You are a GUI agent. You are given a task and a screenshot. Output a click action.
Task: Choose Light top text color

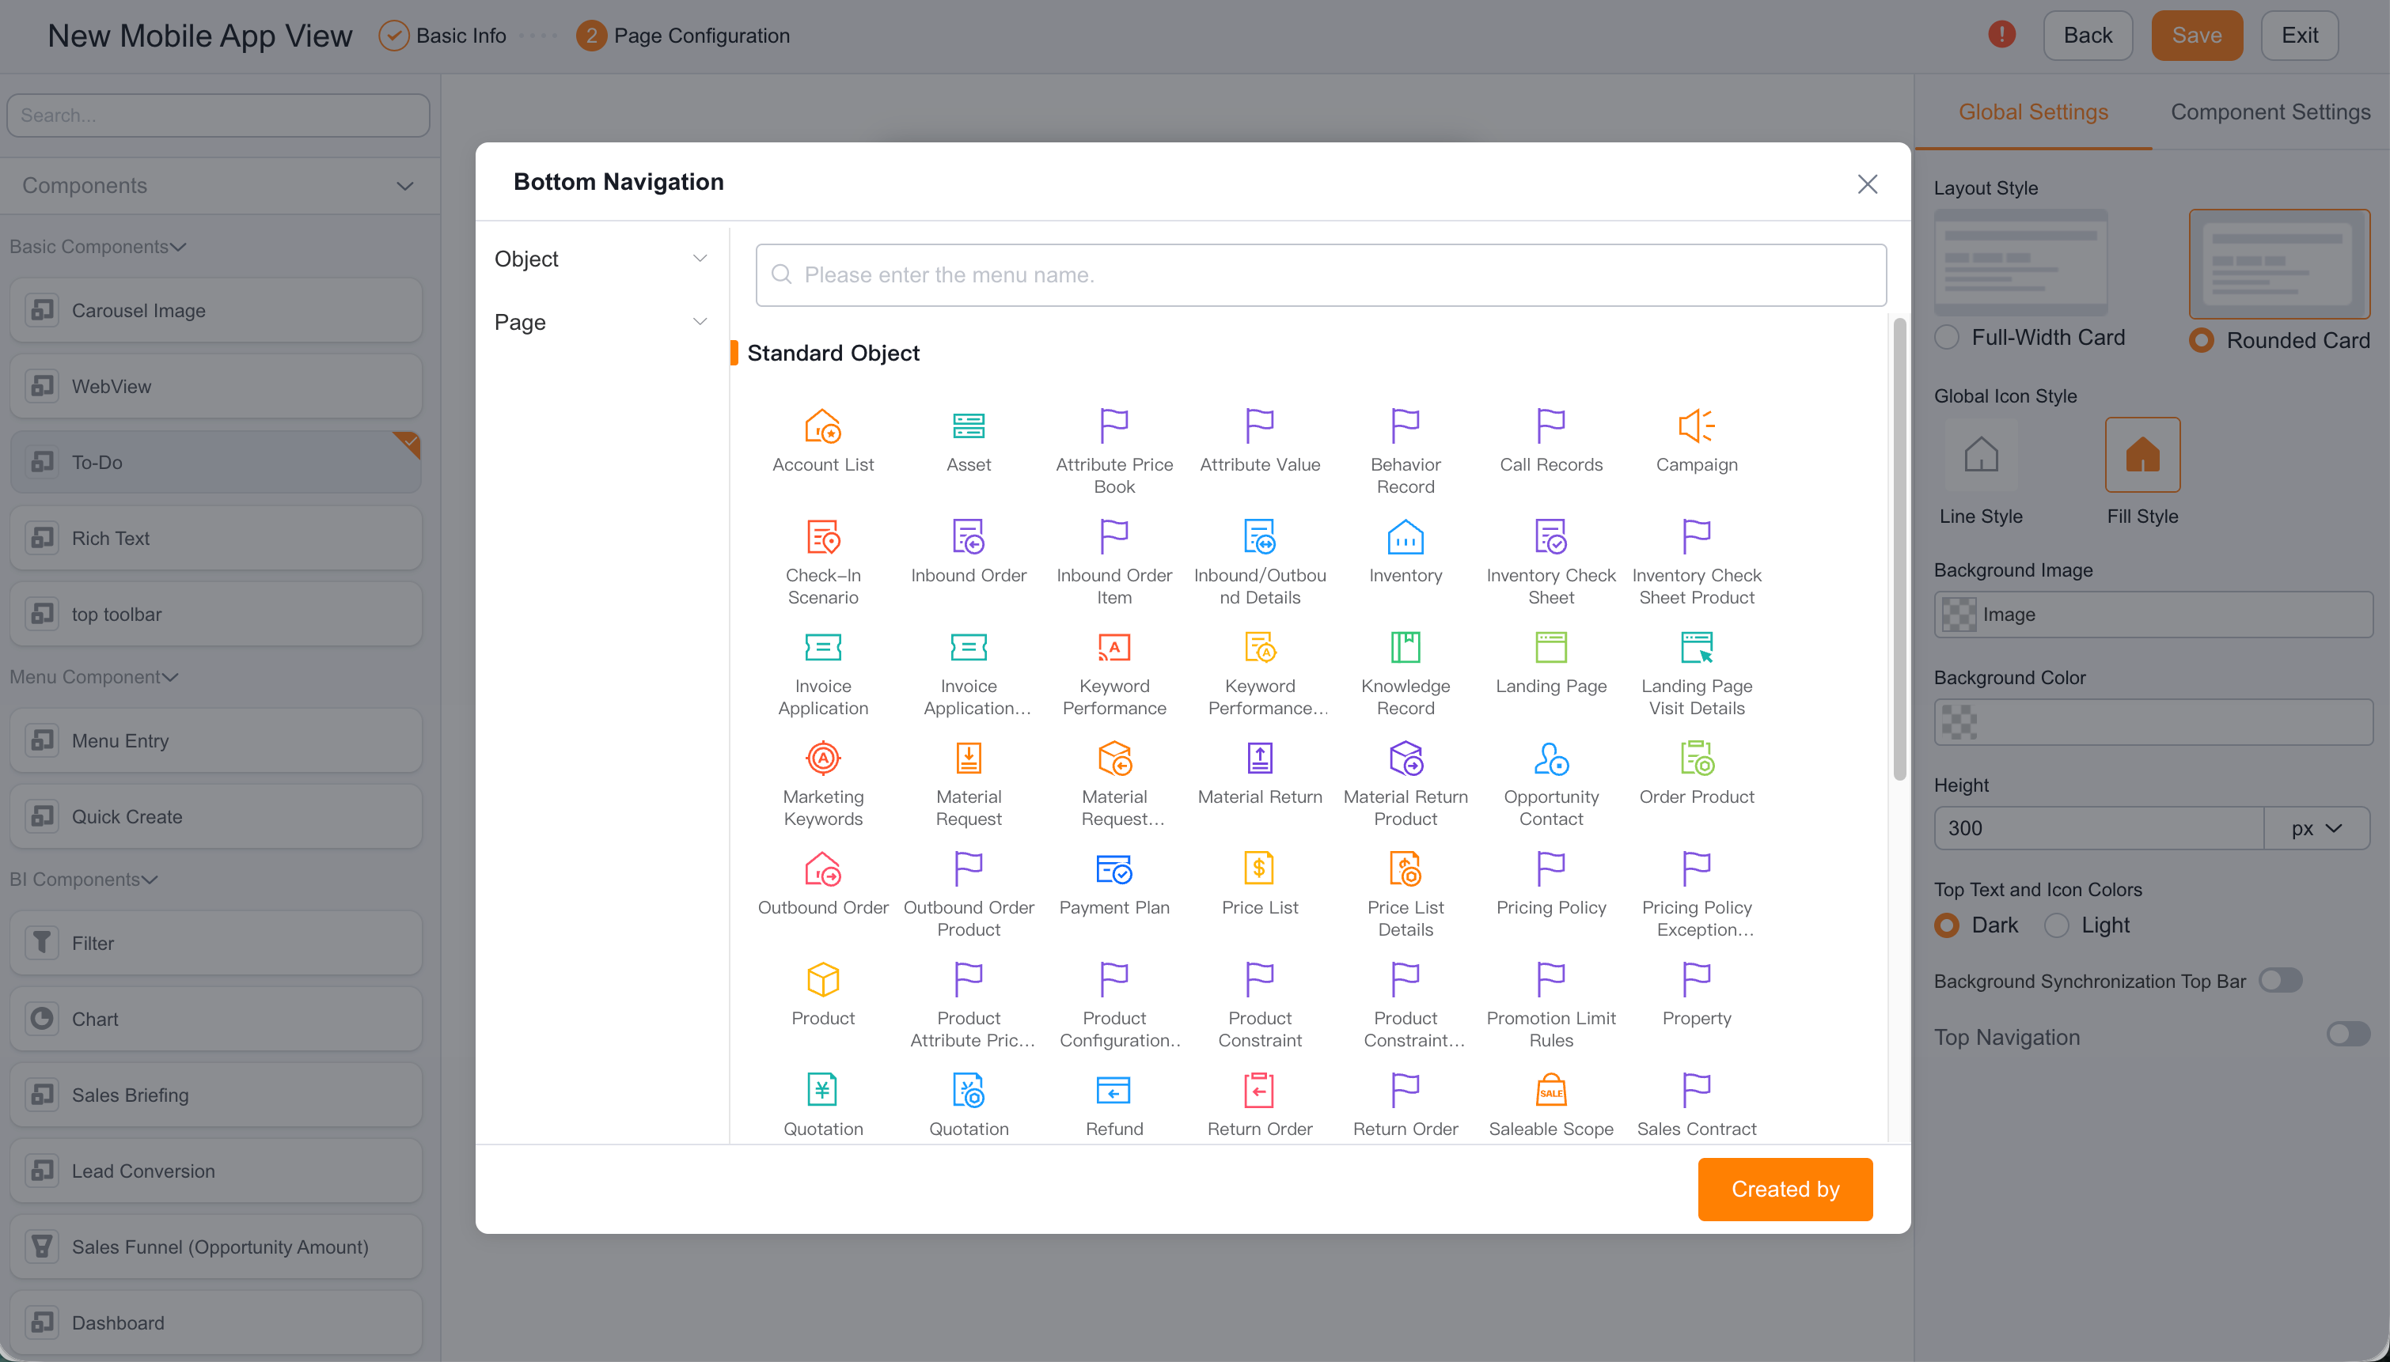pos(2056,925)
